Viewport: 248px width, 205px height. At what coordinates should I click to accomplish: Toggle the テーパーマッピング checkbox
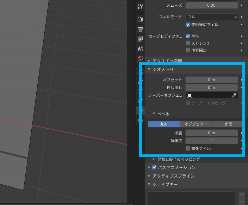click(188, 103)
